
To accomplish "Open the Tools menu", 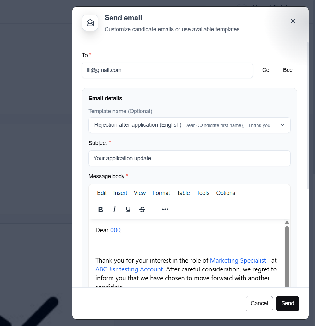I will click(x=203, y=193).
